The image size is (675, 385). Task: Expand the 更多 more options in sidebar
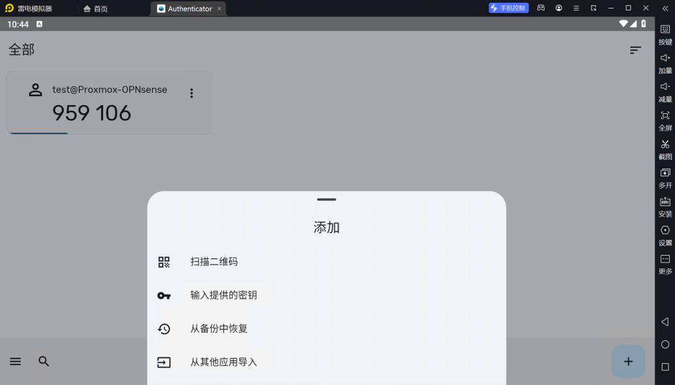(665, 259)
